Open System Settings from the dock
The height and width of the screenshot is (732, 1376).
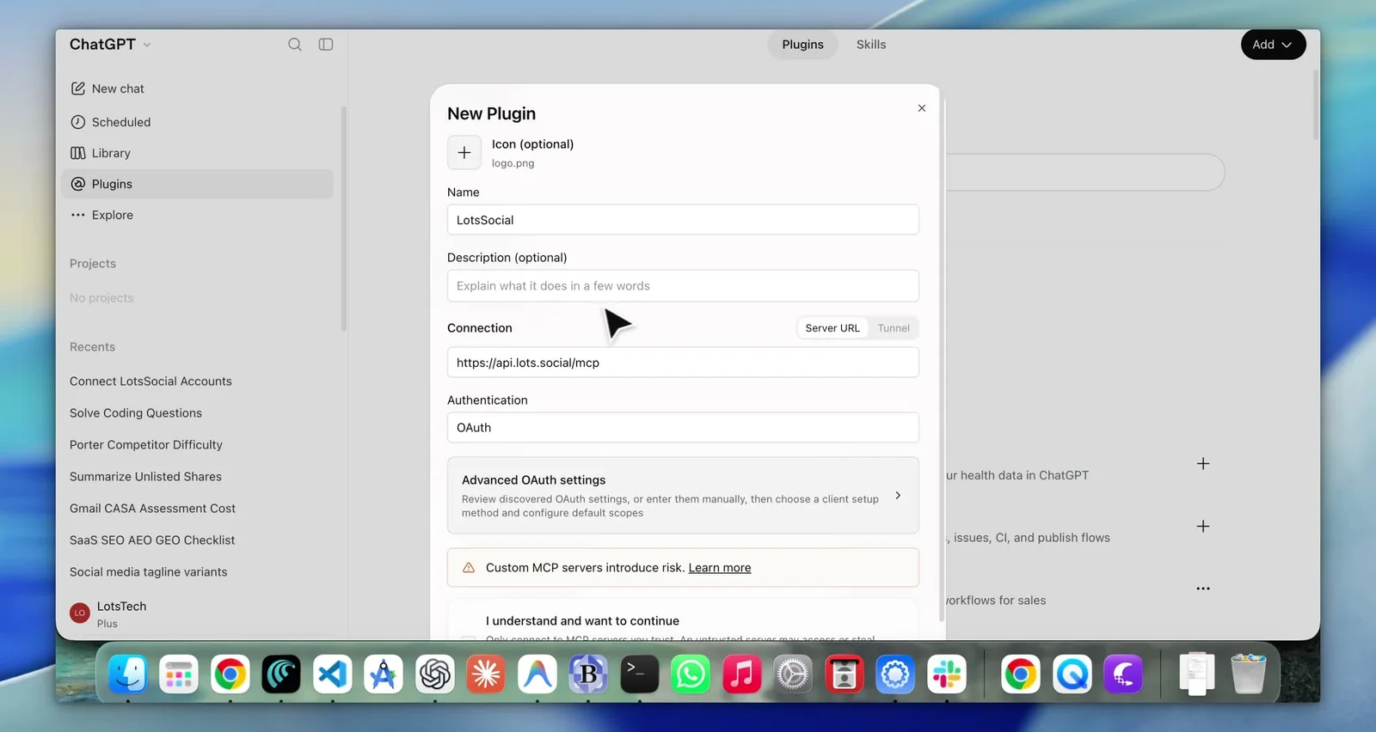(793, 674)
